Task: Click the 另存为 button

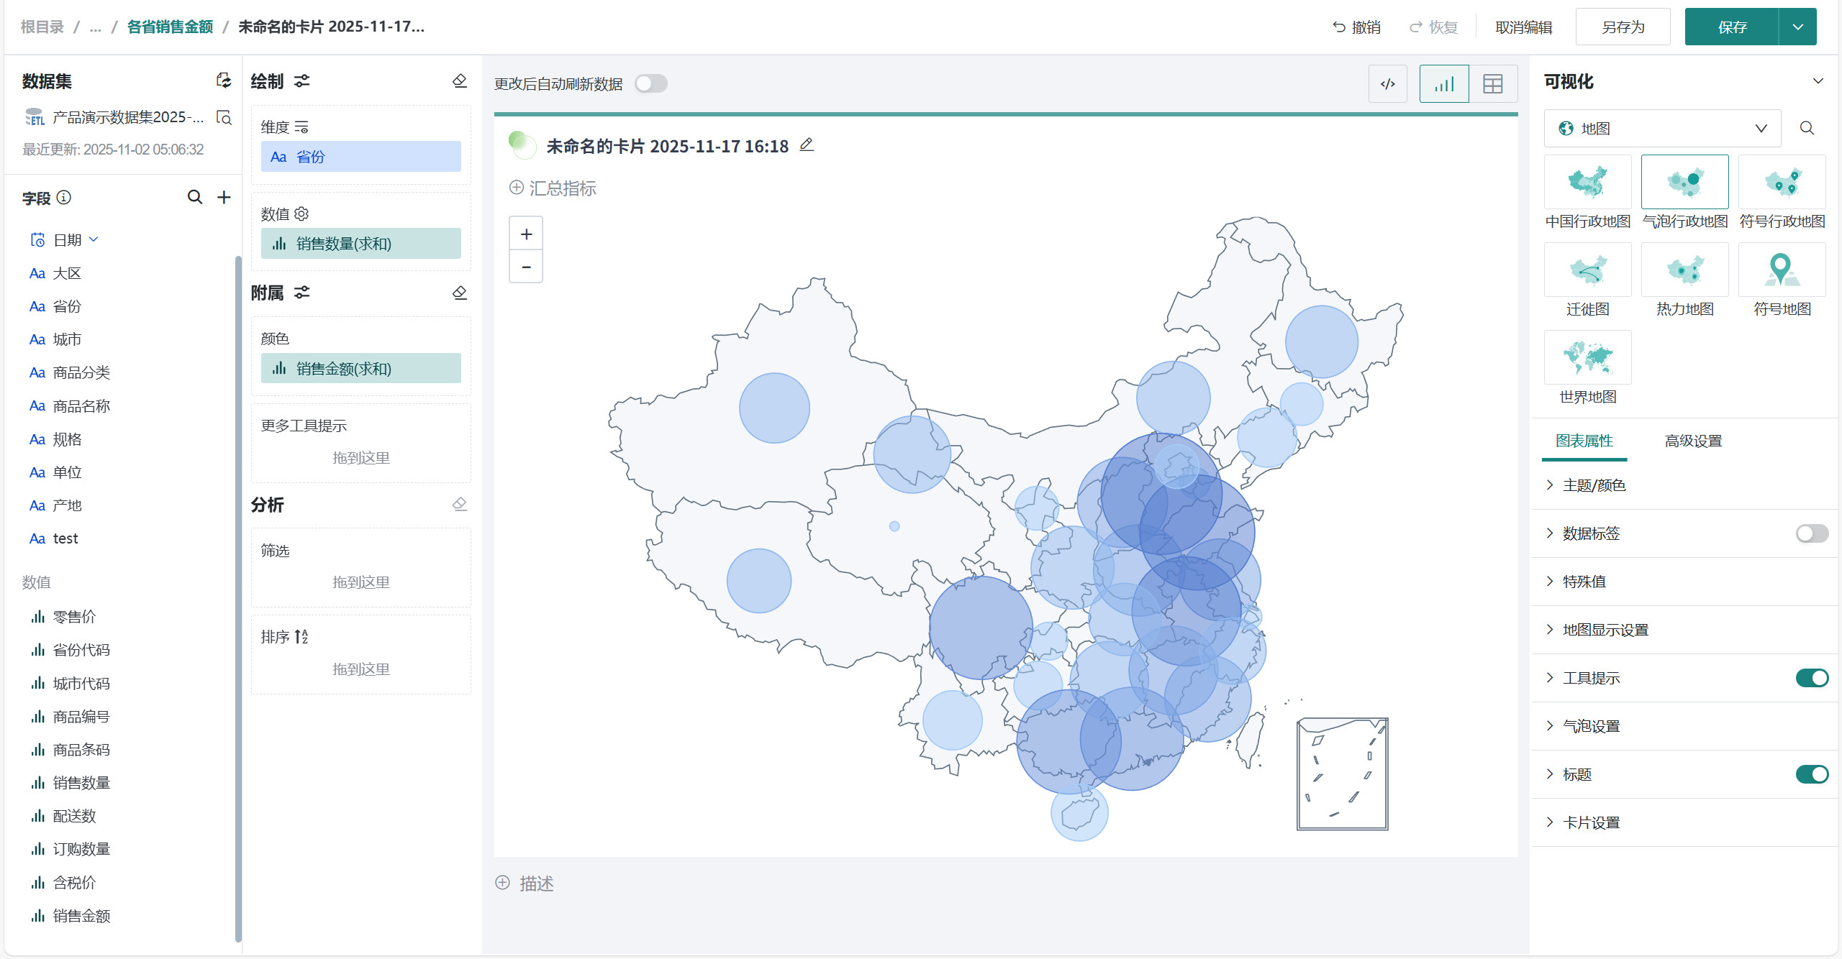Action: click(1623, 27)
